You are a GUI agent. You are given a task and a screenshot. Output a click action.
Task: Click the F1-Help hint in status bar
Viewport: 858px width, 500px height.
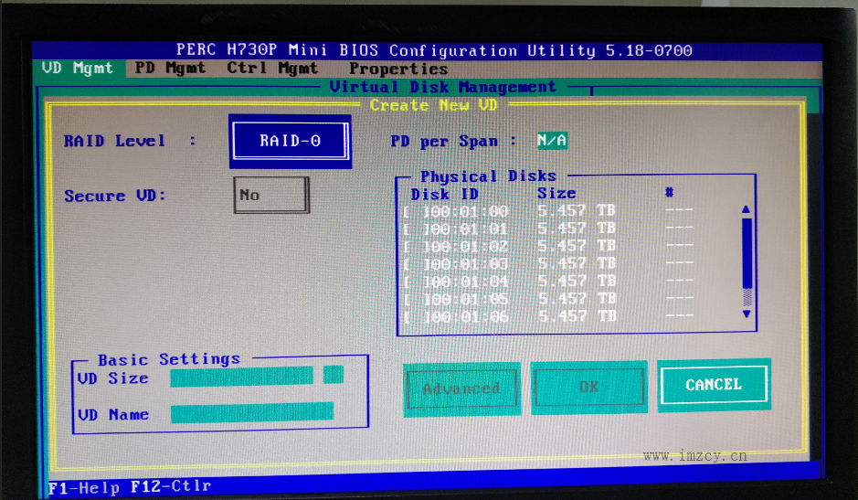(x=84, y=488)
